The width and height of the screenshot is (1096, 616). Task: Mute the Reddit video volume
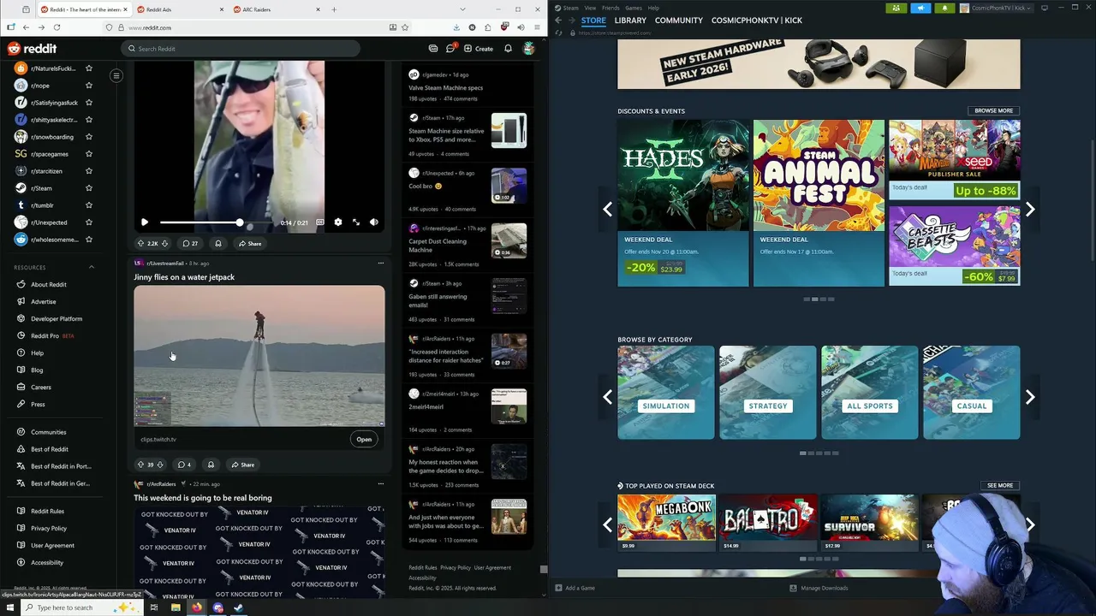(x=374, y=222)
